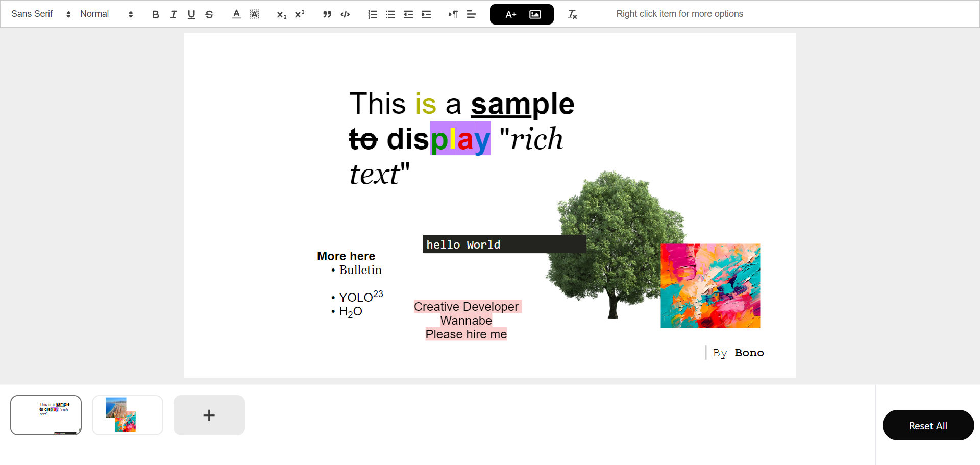Insert an image
The image size is (980, 465).
[x=535, y=14]
